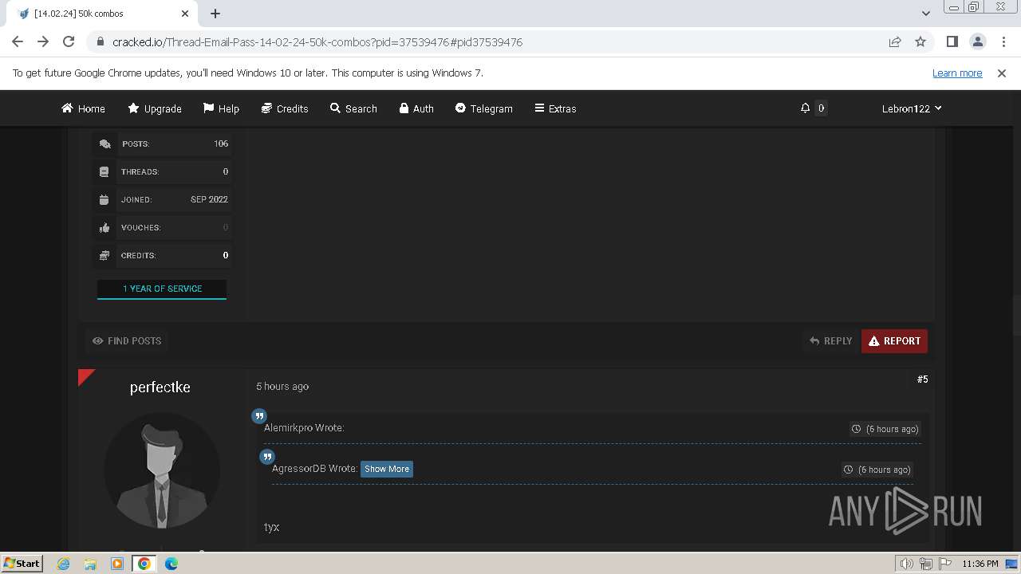Click the Vouches thumbs-up icon
This screenshot has width=1021, height=574.
pos(104,228)
